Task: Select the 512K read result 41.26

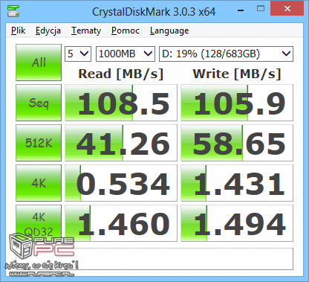Action: pyautogui.click(x=121, y=143)
